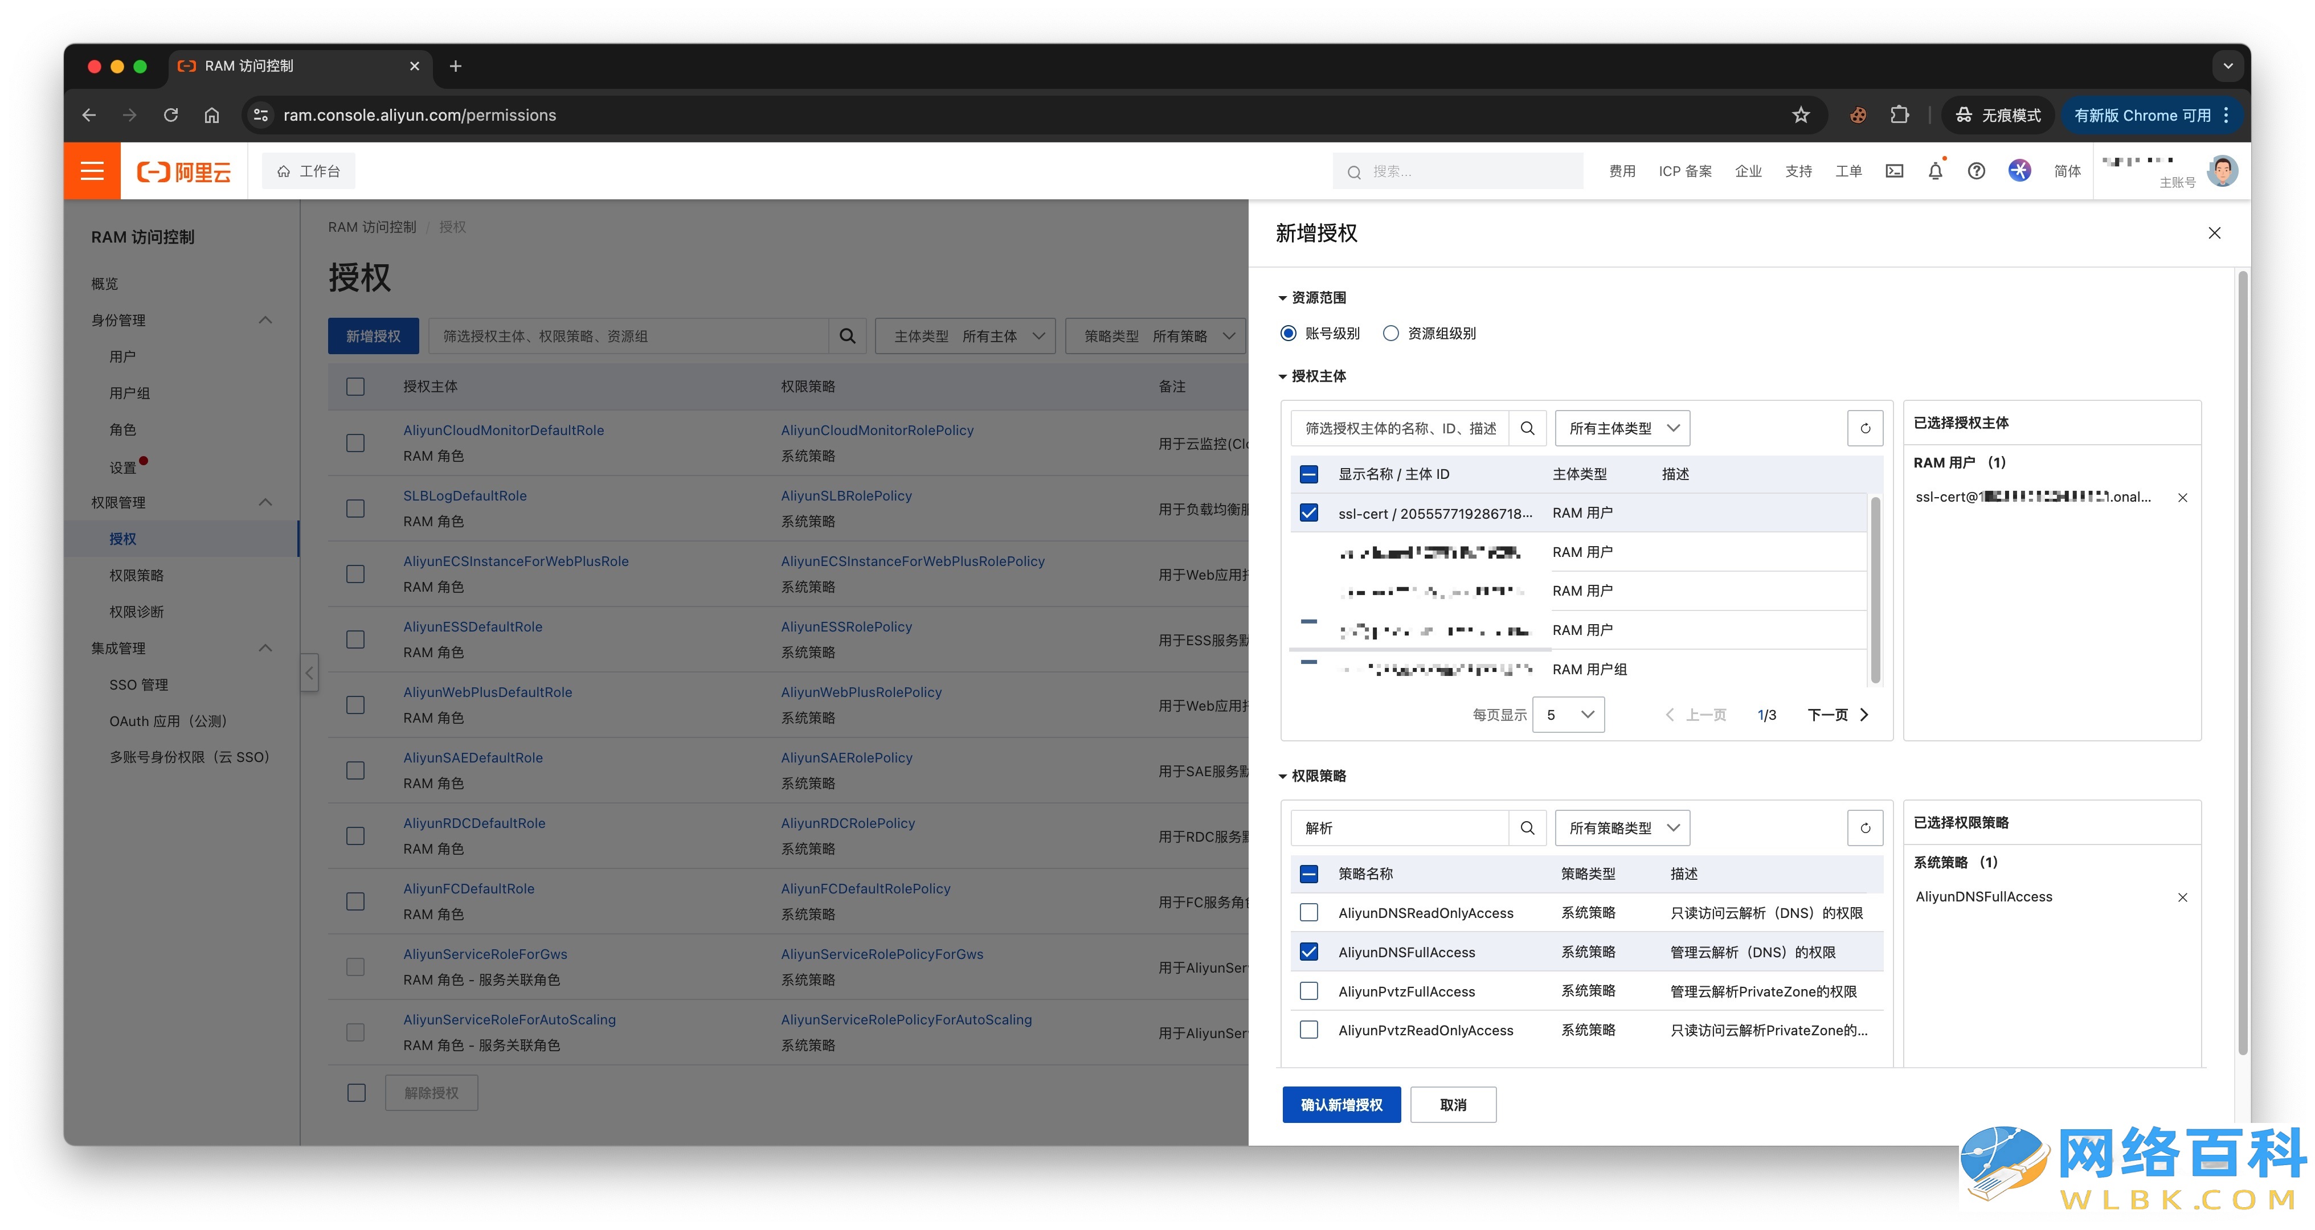Toggle select-all checkbox in principal table header
The width and height of the screenshot is (2315, 1230).
tap(1310, 474)
